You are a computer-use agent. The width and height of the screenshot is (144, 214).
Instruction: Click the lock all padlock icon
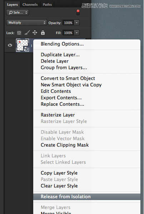click(43, 33)
